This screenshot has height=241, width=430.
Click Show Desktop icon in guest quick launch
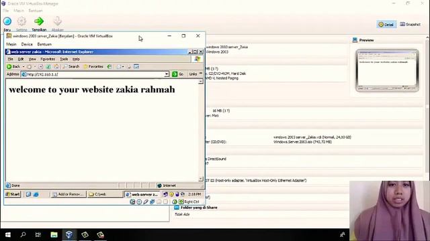click(x=28, y=194)
